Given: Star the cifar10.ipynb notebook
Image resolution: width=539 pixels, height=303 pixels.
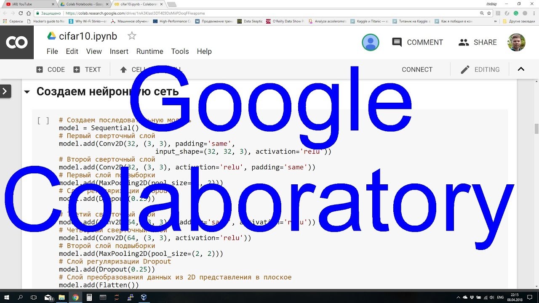Looking at the screenshot, I should pos(132,36).
